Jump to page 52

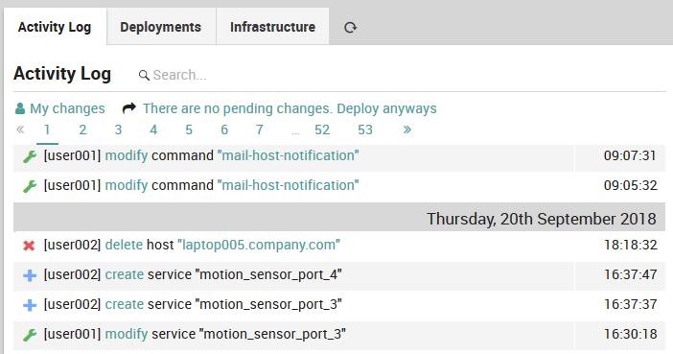pyautogui.click(x=322, y=130)
